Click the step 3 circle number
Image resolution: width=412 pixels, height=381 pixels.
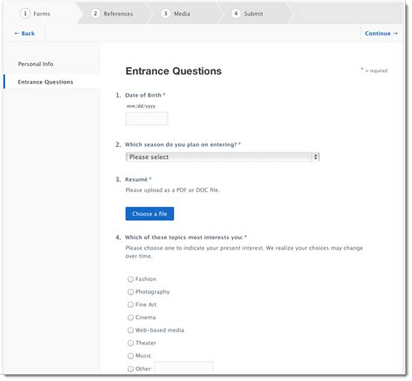click(165, 13)
